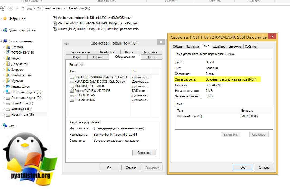The width and height of the screenshot is (290, 189).
Task: Click the Имя column header
Action: (x=99, y=71)
